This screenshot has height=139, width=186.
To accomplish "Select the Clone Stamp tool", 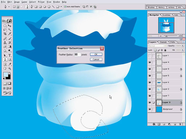I will tap(5, 43).
